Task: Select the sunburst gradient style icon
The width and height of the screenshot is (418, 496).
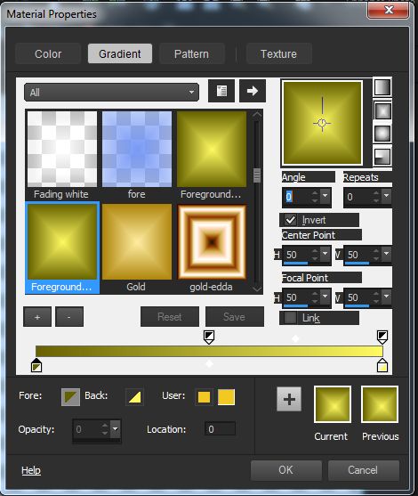Action: click(382, 134)
